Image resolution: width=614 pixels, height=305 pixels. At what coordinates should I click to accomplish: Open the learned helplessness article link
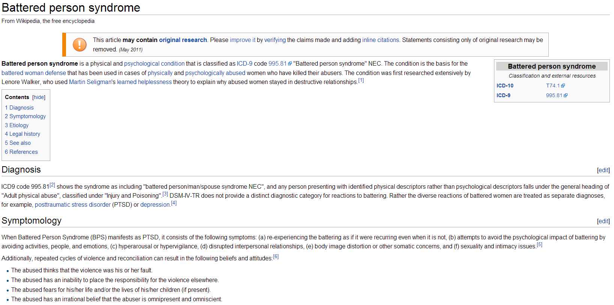(144, 82)
